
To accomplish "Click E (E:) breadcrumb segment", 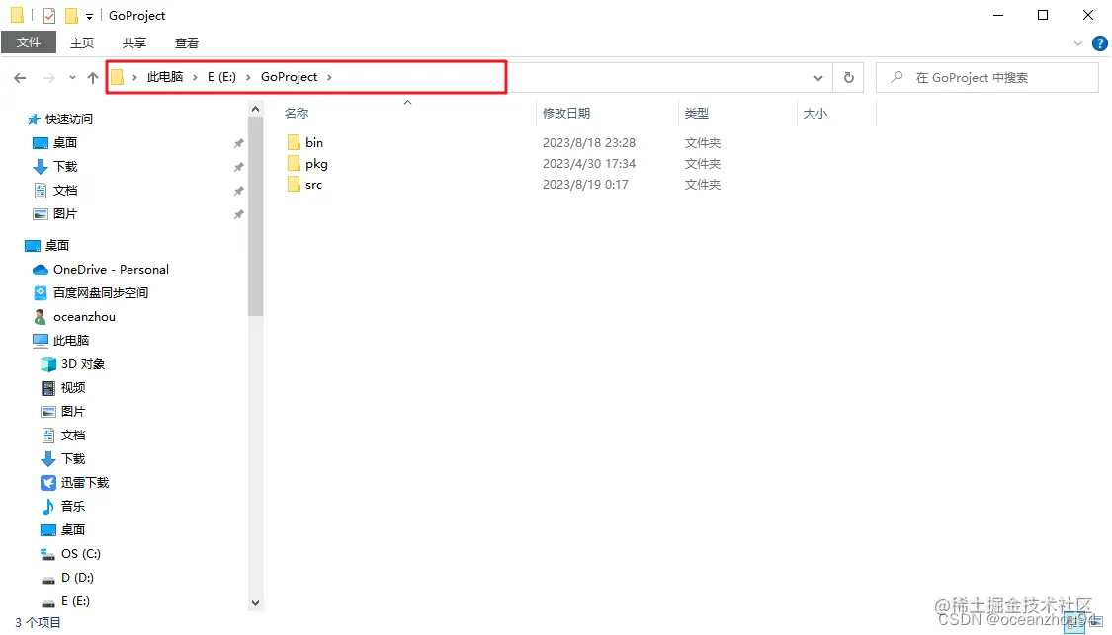I will point(221,77).
